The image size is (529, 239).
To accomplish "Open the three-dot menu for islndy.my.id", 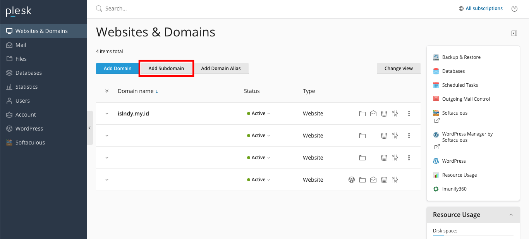I will pos(409,113).
